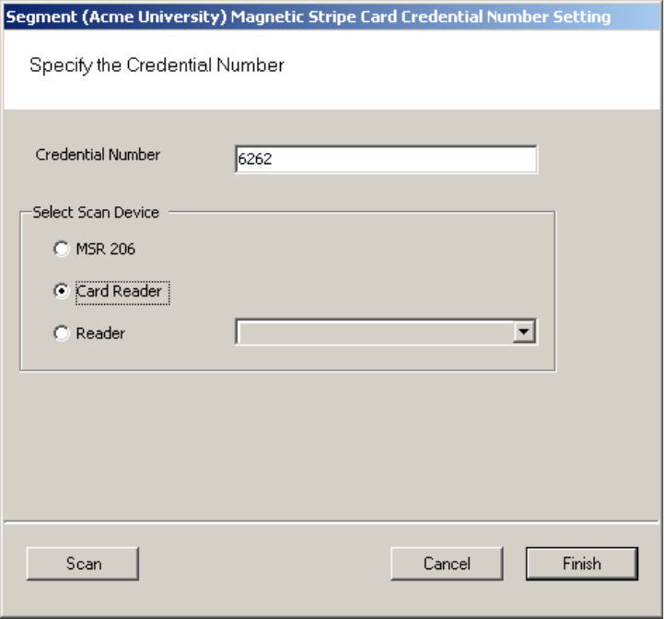Open the Reader device dropdown arrow

click(x=524, y=332)
